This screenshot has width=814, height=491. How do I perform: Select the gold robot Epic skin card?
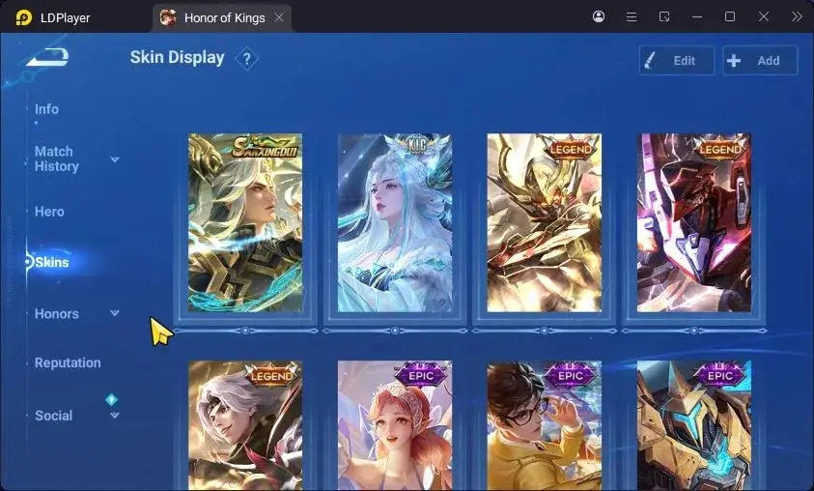click(693, 425)
